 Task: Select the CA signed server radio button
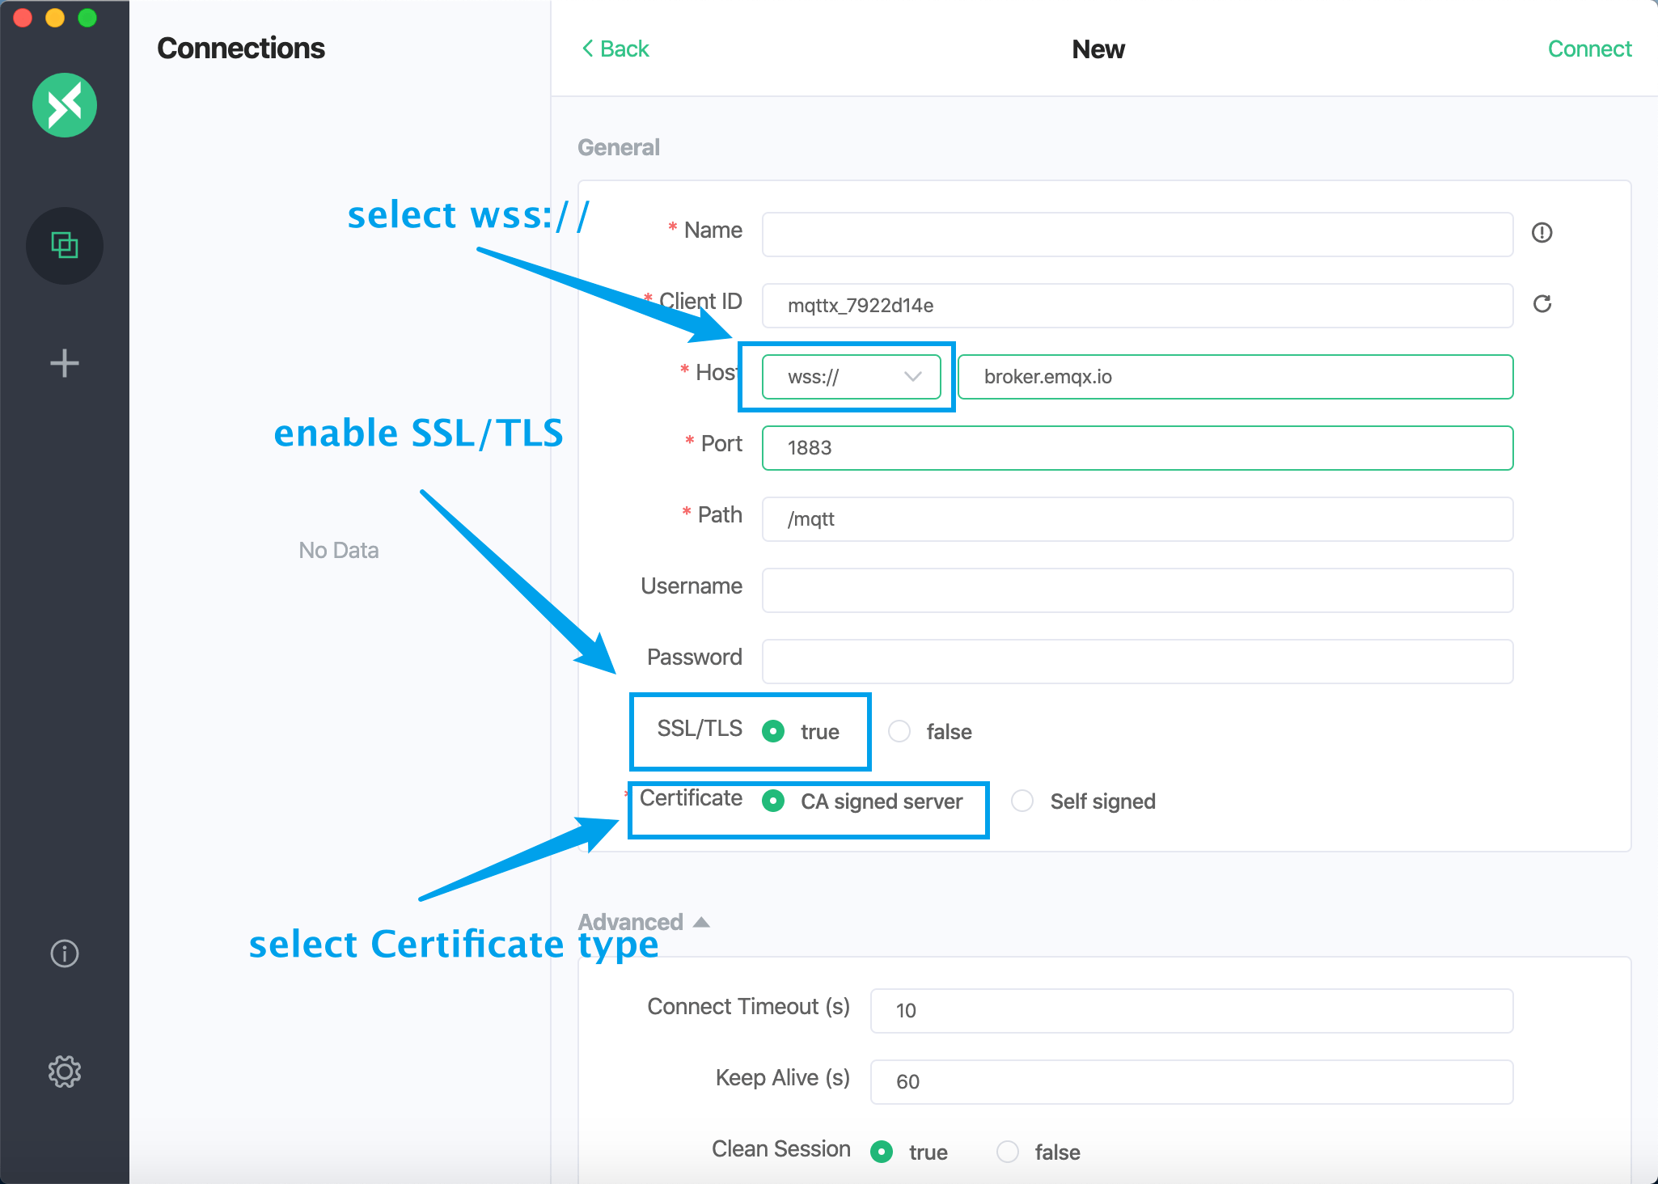tap(773, 801)
